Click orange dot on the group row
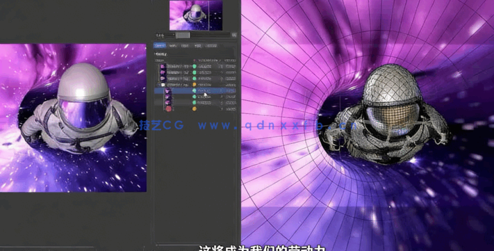Image resolution: width=494 pixels, height=251 pixels. [x=195, y=84]
